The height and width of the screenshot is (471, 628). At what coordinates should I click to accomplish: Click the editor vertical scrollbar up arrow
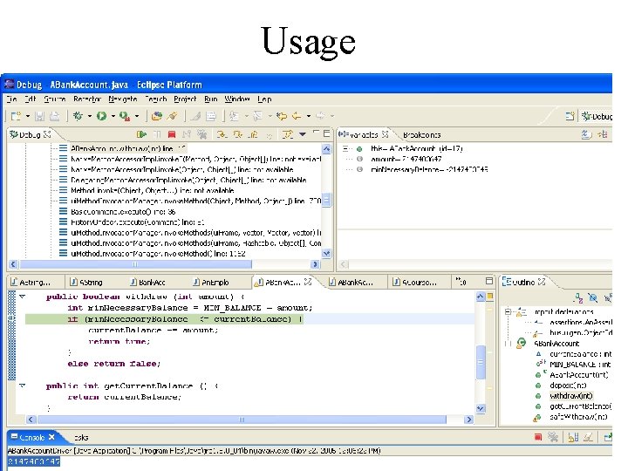[x=481, y=297]
